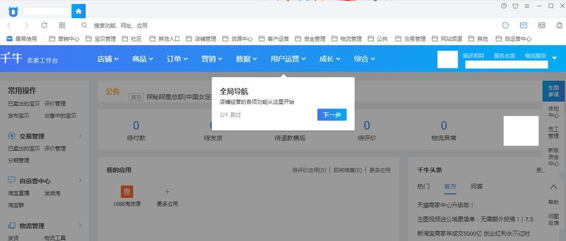566x241 pixels.
Task: Click the 更多应用 link in 我的应用 header
Action: point(380,170)
